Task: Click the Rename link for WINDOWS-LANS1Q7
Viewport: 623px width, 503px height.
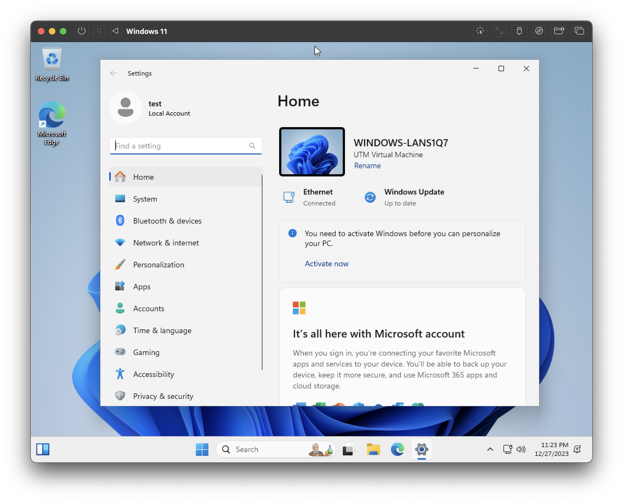Action: click(x=367, y=165)
